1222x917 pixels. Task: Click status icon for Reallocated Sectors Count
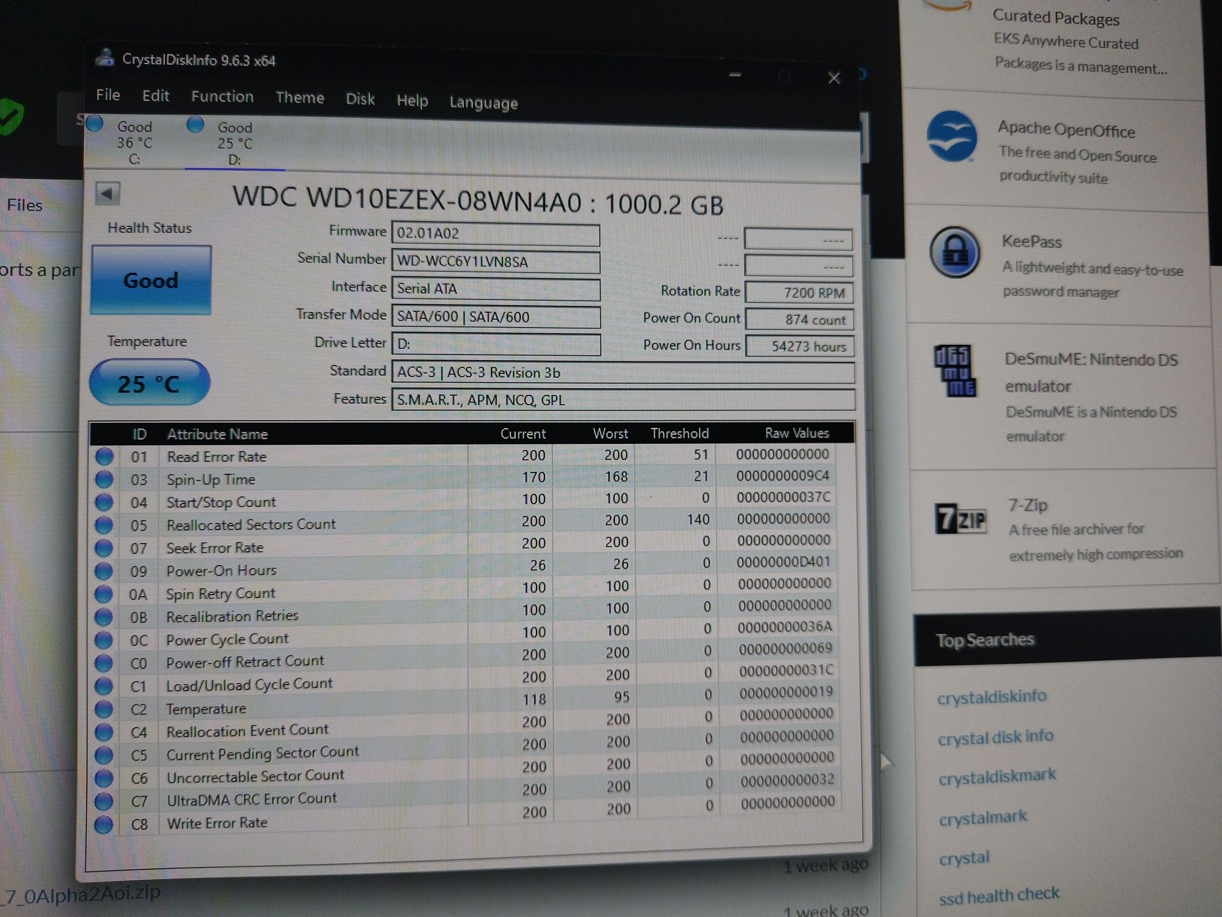click(104, 525)
